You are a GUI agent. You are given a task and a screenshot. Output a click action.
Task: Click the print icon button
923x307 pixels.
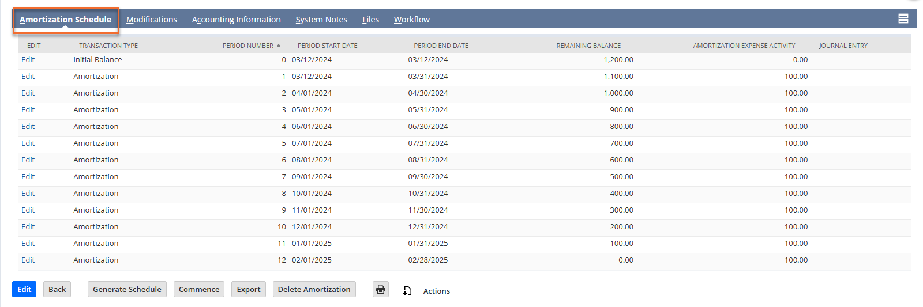(x=380, y=289)
